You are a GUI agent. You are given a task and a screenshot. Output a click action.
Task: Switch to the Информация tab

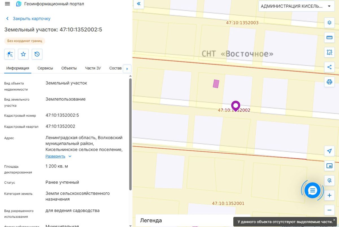click(x=18, y=68)
